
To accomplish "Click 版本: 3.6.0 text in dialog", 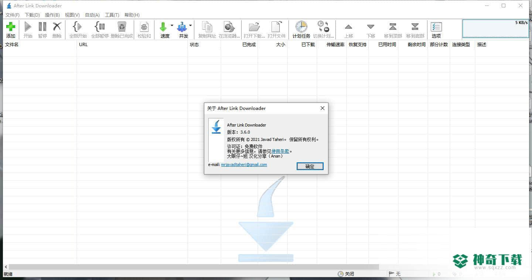I will point(238,132).
